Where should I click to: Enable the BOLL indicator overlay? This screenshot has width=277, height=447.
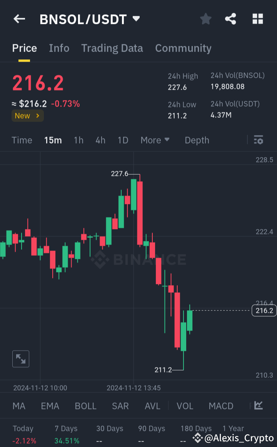pos(85,406)
